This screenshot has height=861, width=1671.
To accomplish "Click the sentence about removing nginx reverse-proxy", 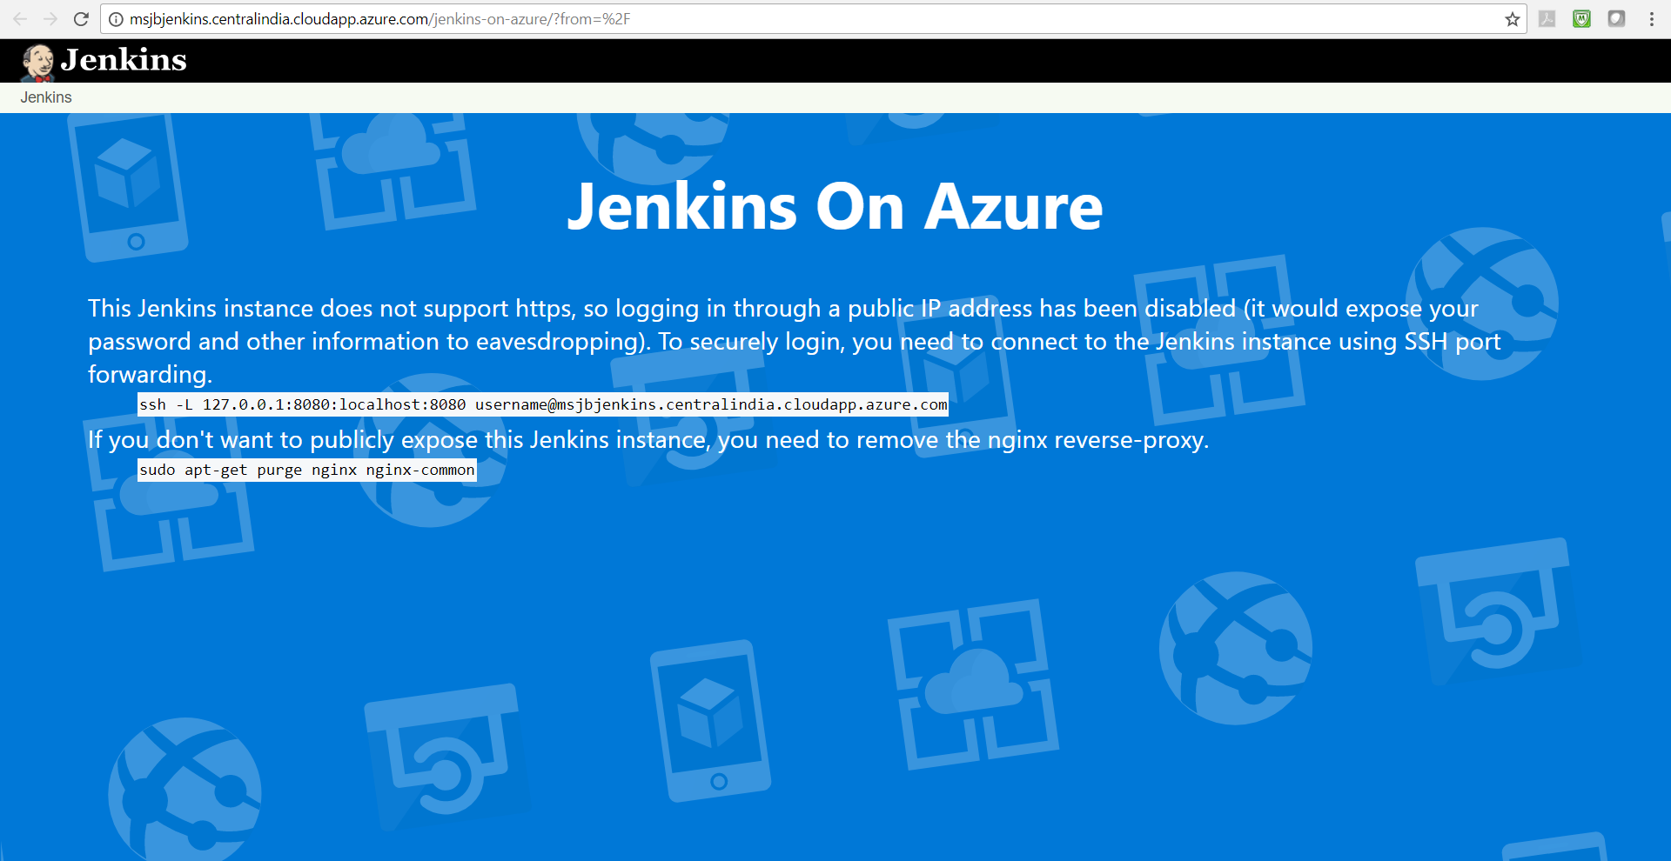I will click(x=648, y=440).
